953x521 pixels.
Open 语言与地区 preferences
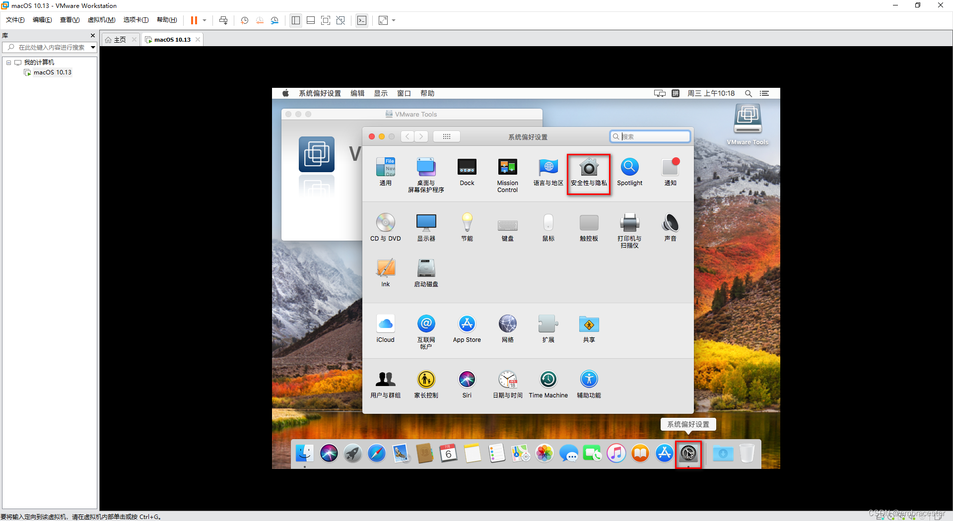click(548, 172)
